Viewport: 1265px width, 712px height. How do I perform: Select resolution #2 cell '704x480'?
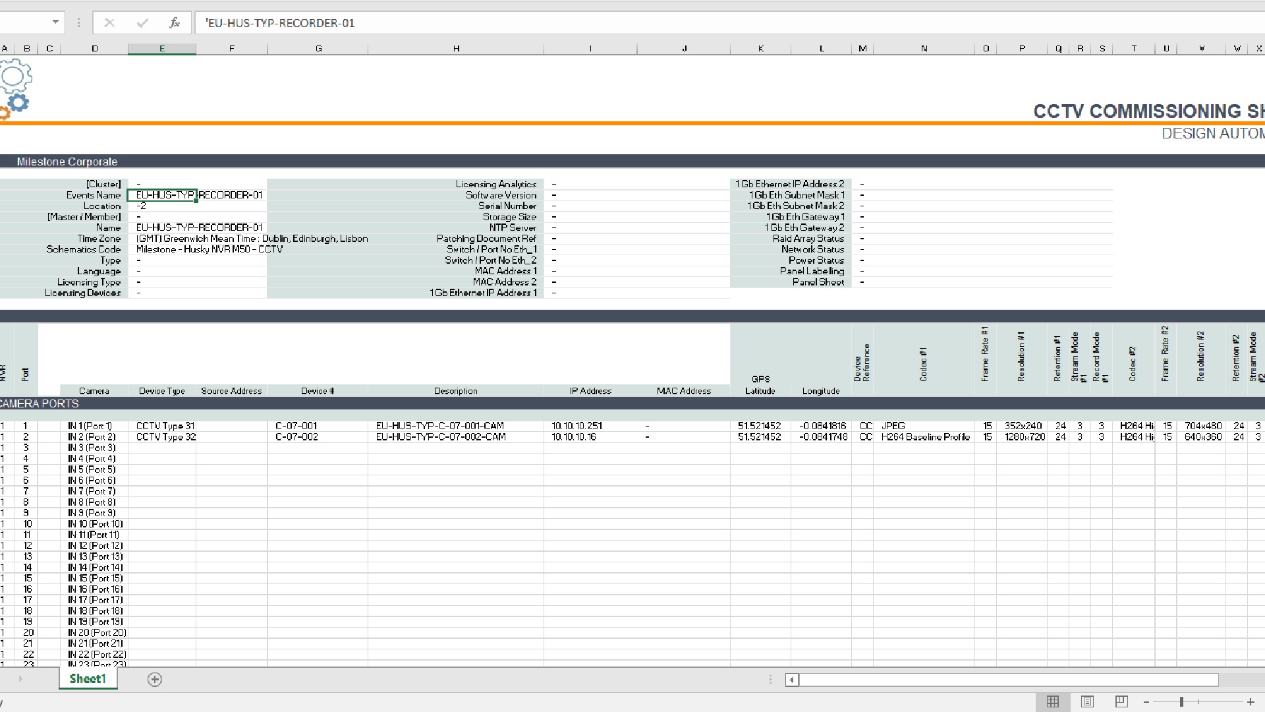[1202, 426]
